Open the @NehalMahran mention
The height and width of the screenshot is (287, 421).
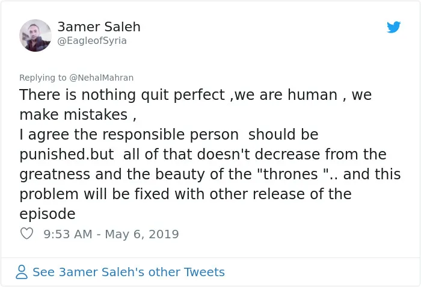coord(101,78)
